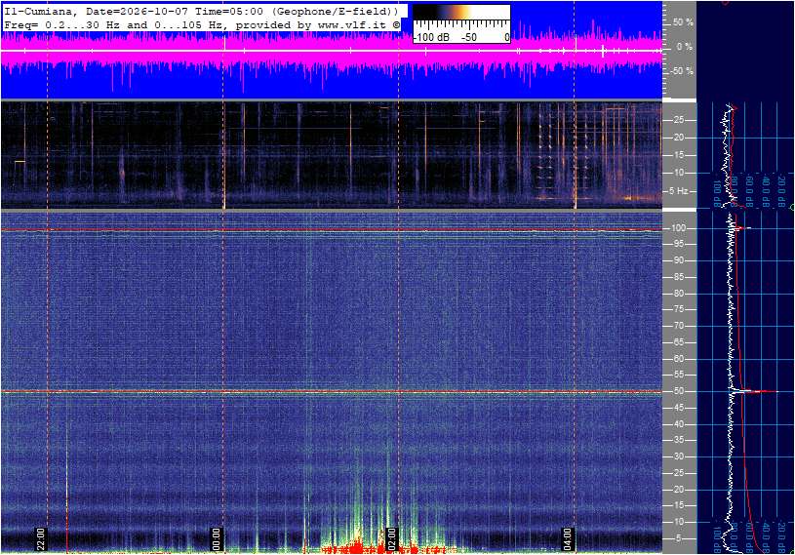Click the red 100 Hz harmonic line in the spectrogram
The image size is (795, 555).
pyautogui.click(x=331, y=229)
